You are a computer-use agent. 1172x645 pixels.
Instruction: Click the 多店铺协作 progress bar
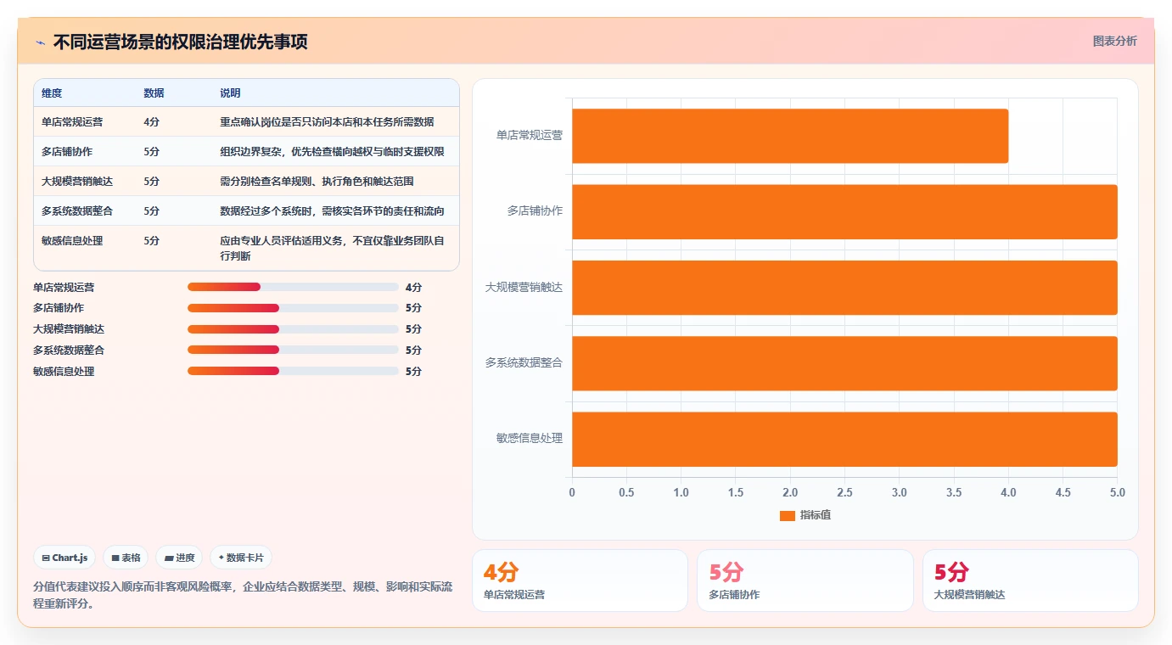coord(293,308)
